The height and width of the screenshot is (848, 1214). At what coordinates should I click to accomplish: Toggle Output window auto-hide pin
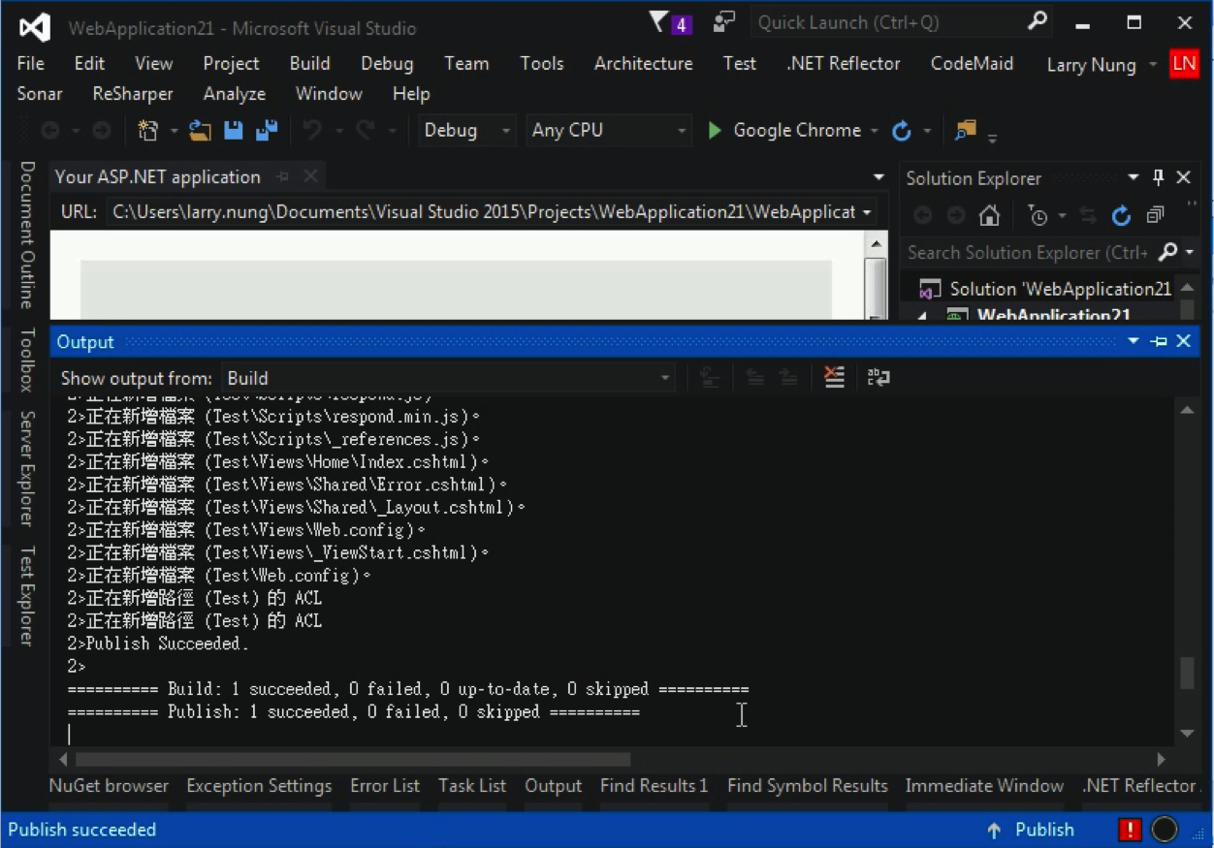1158,341
